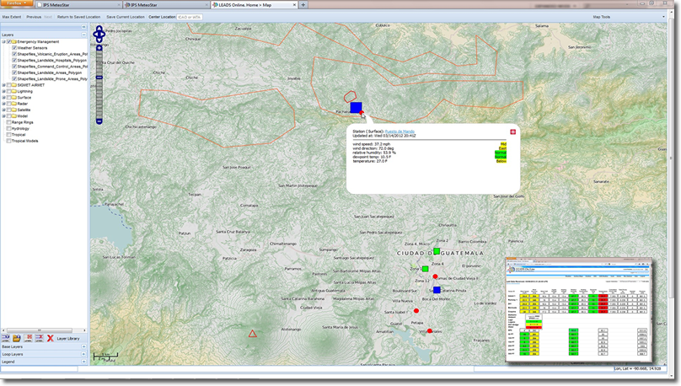Expand the Base Layers panel

coord(83,346)
